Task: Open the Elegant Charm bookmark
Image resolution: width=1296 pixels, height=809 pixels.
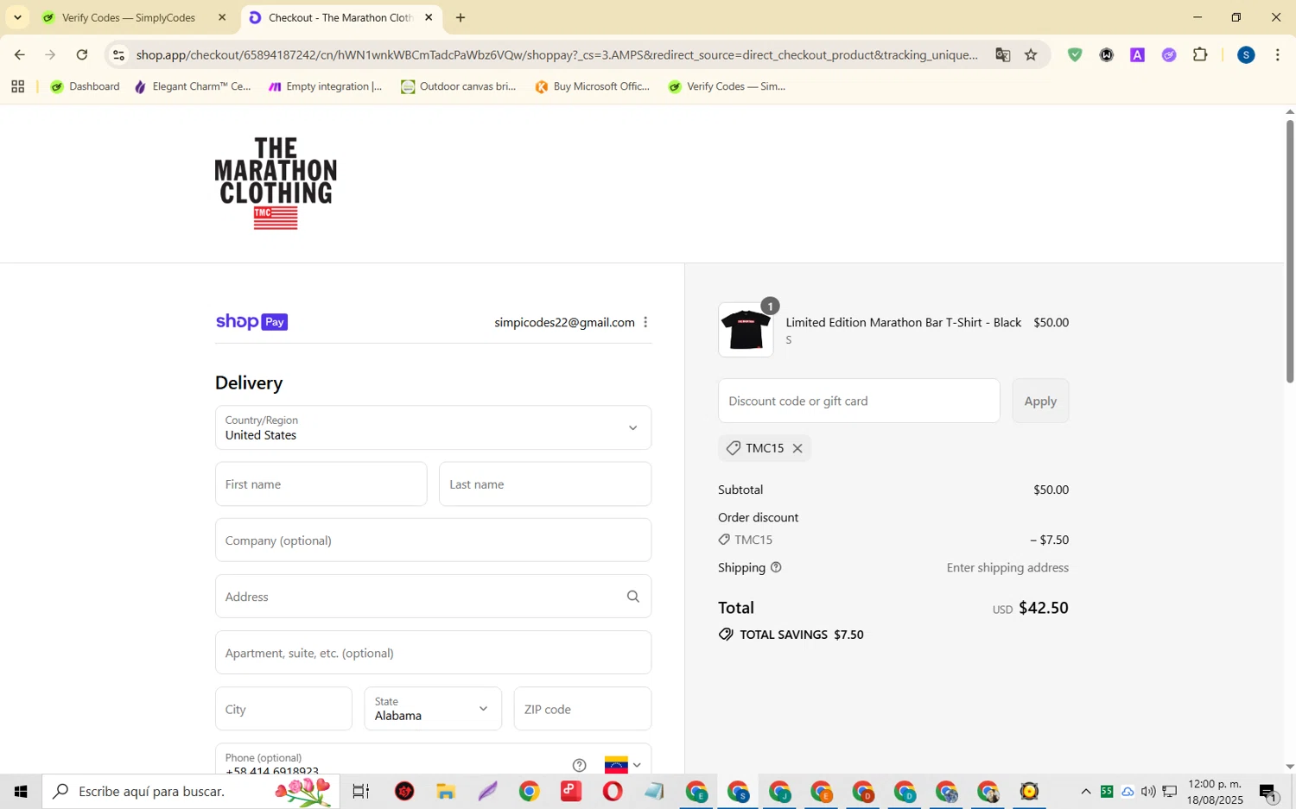Action: pos(193,86)
